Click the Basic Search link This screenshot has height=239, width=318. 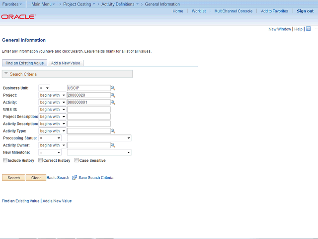58,178
